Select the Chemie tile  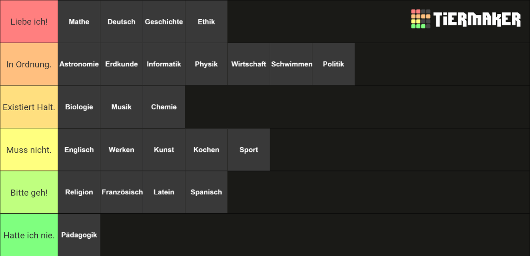point(164,107)
